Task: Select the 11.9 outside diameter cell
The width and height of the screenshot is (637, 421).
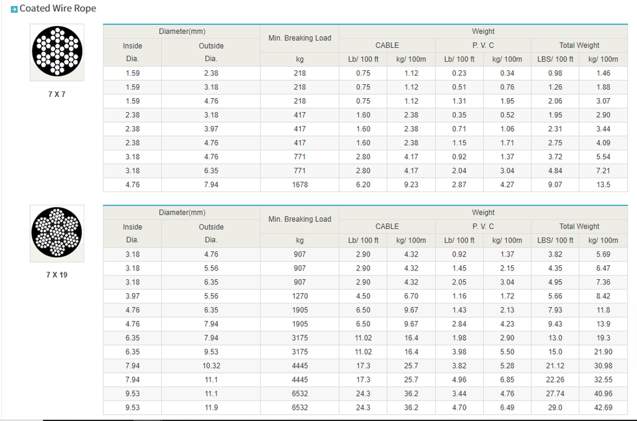Action: point(211,408)
